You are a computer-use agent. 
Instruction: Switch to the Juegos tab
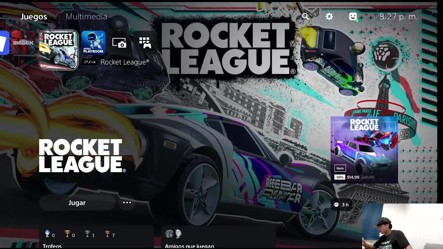(34, 17)
